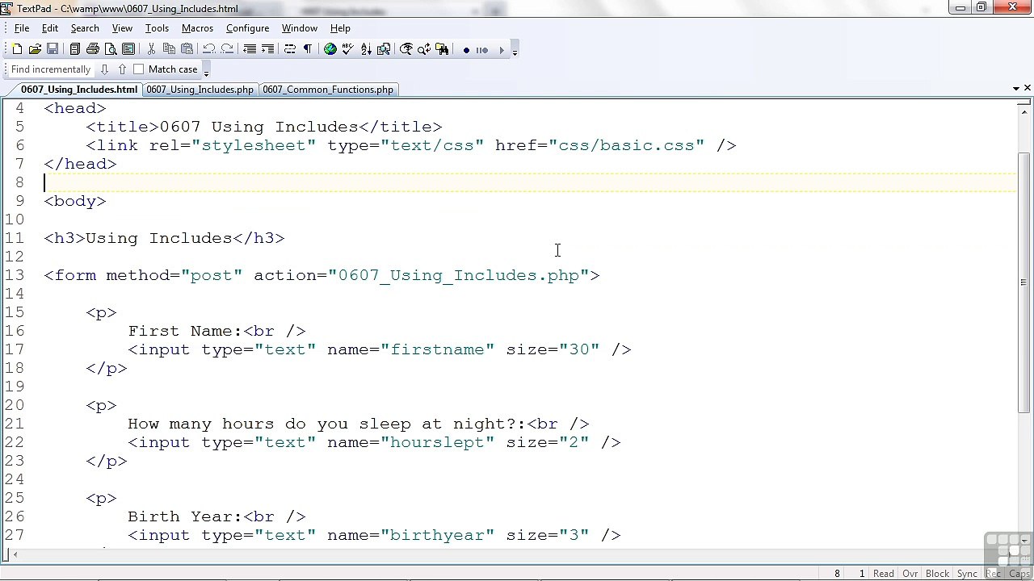Screen dimensions: 1034x581
Task: Undo the last edit via toolbar
Action: (x=209, y=49)
